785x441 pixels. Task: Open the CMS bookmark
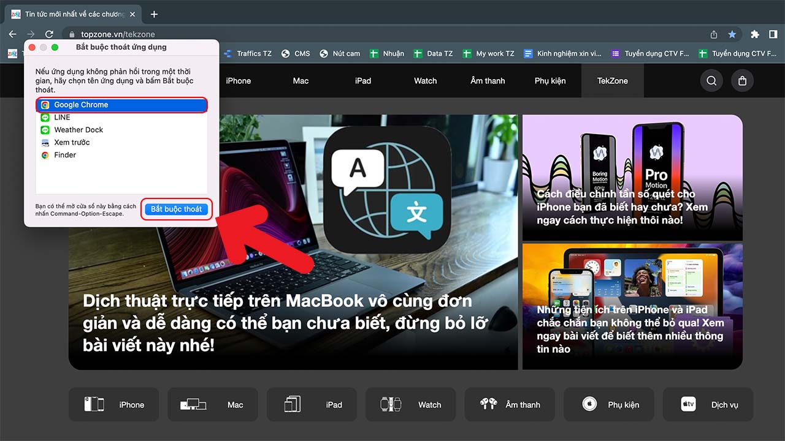click(296, 54)
